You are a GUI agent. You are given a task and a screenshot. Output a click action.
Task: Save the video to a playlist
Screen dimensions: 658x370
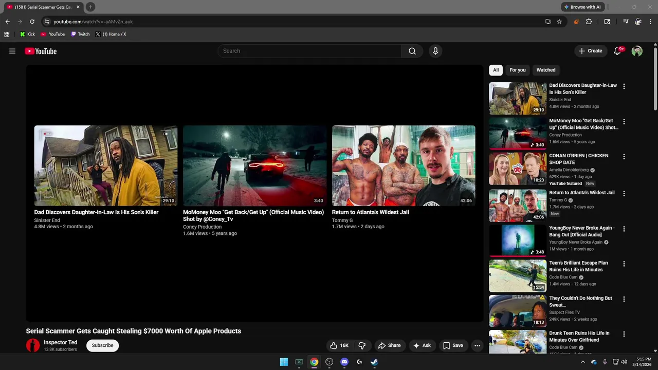point(453,345)
